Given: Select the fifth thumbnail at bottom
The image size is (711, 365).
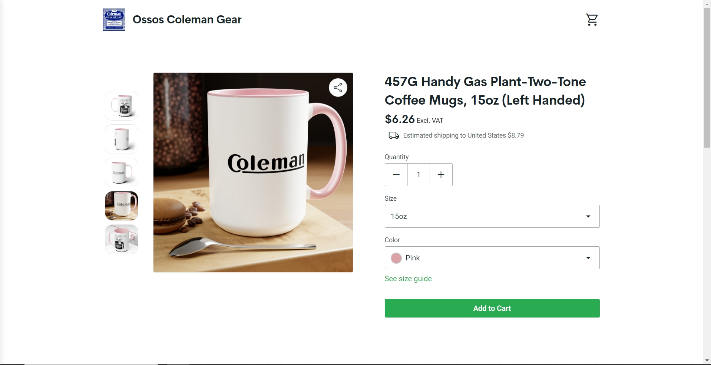Looking at the screenshot, I should pyautogui.click(x=122, y=239).
